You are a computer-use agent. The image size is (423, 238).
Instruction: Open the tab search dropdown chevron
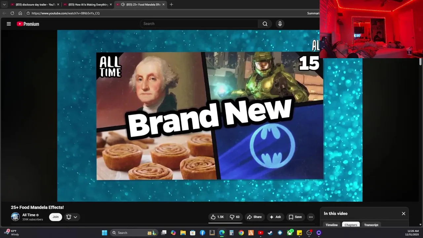(x=4, y=5)
